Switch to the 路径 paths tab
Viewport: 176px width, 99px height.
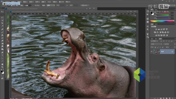[156, 38]
